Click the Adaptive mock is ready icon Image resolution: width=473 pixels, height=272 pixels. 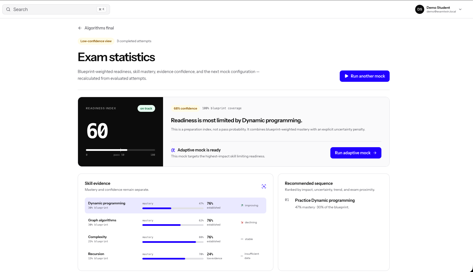(173, 150)
